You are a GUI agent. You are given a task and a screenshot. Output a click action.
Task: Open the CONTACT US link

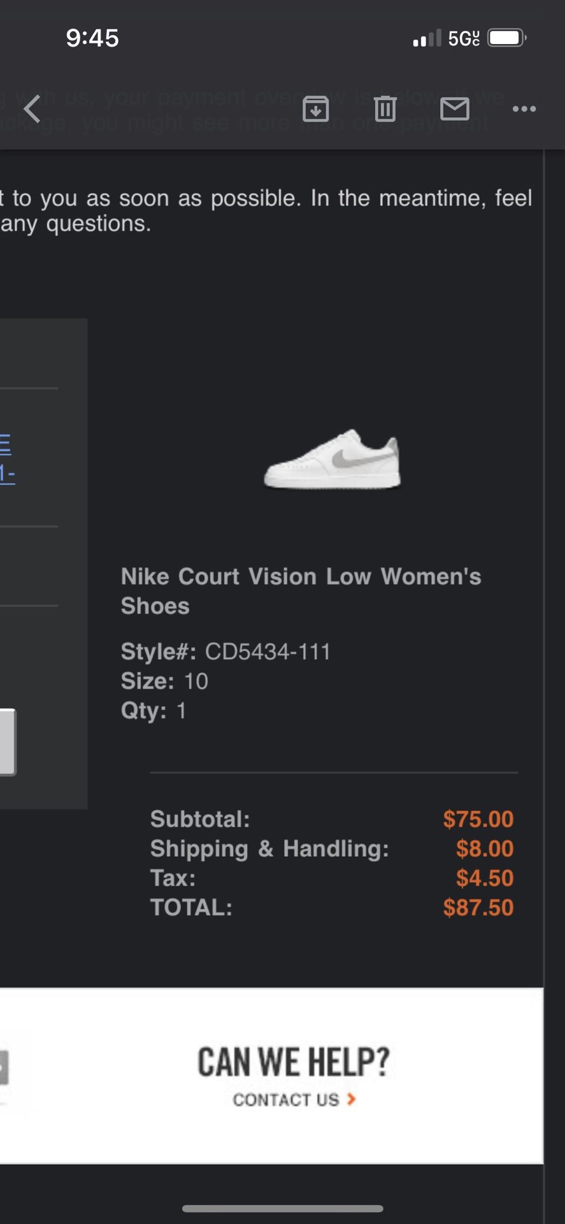click(x=286, y=1100)
